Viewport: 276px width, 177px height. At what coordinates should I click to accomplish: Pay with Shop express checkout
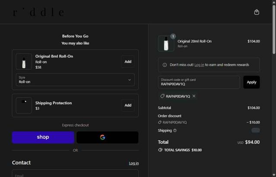(43, 137)
